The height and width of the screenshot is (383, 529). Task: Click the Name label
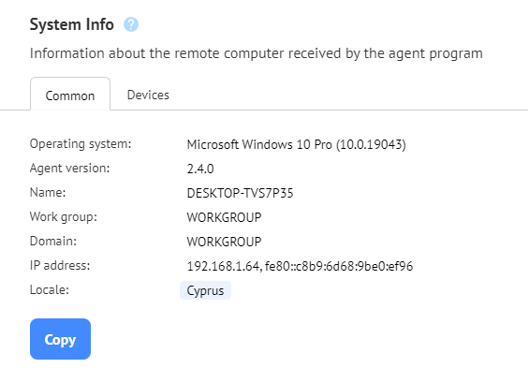click(x=48, y=192)
